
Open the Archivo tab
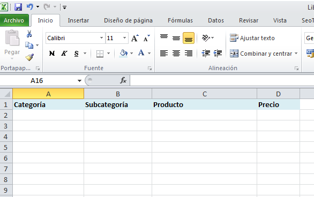(14, 20)
